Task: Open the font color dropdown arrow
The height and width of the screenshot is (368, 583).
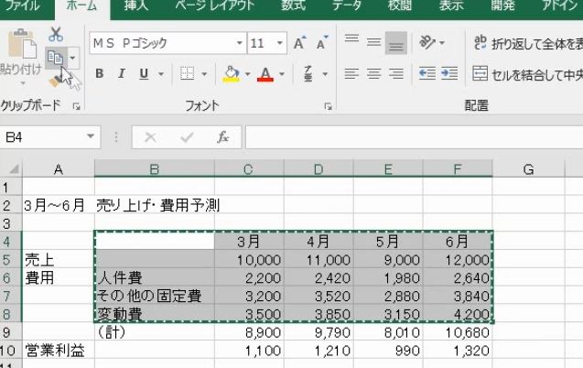Action: (282, 74)
